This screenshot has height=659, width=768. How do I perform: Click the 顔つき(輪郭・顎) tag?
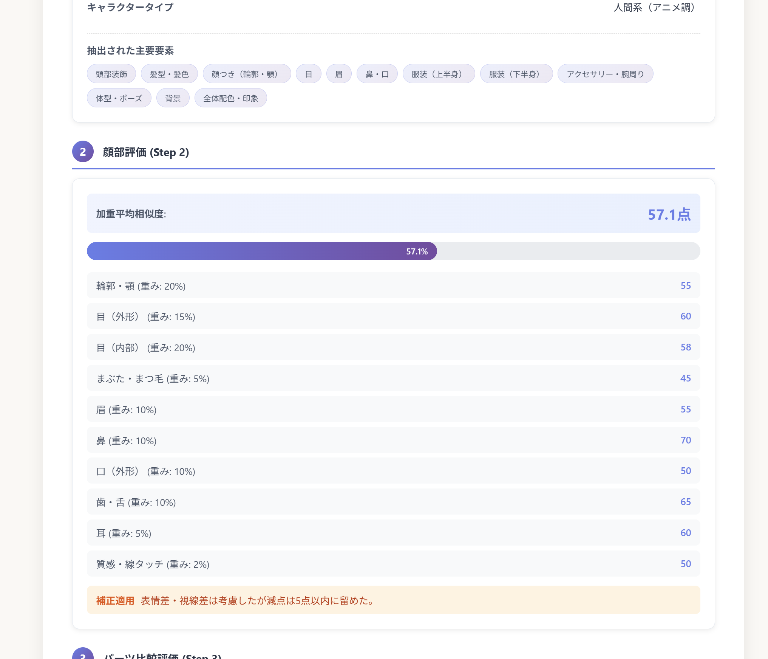pyautogui.click(x=246, y=74)
